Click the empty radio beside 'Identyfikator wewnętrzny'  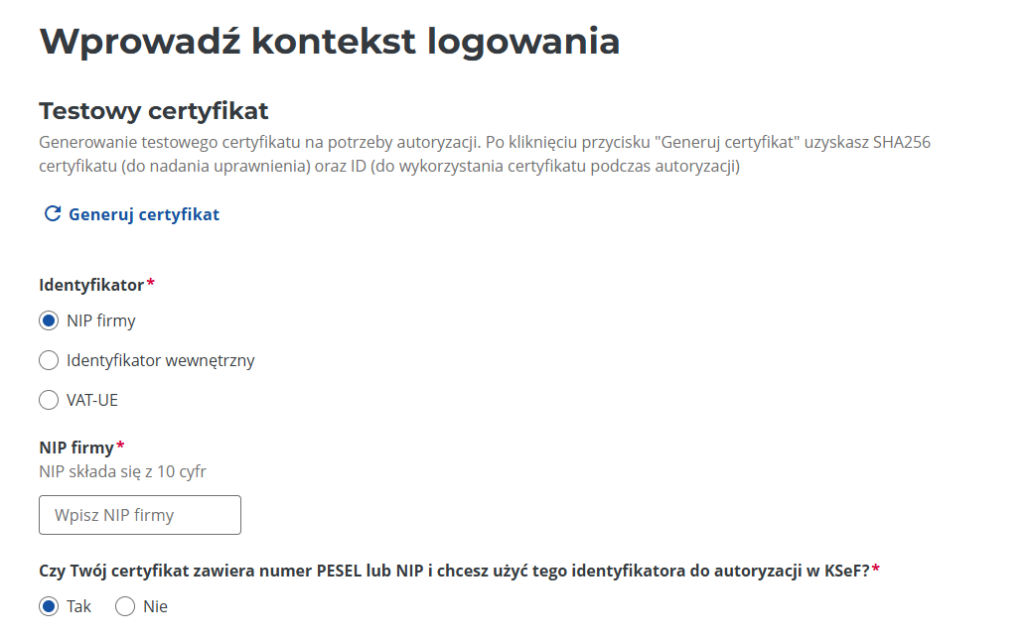click(49, 360)
